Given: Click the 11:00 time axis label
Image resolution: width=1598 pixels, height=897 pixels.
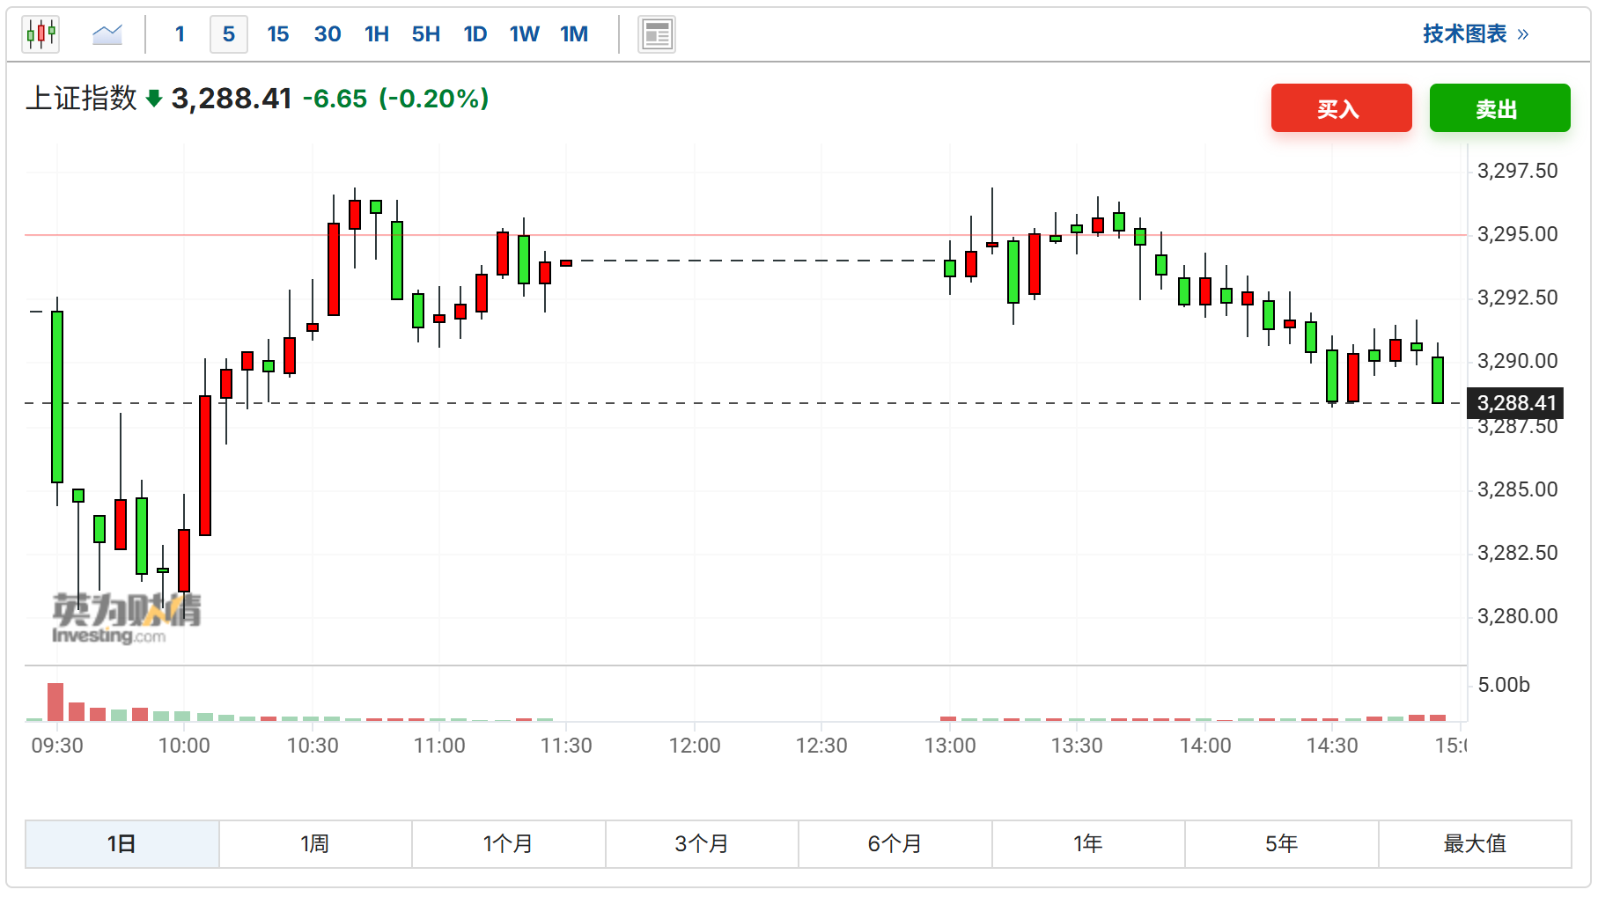Looking at the screenshot, I should pyautogui.click(x=439, y=746).
